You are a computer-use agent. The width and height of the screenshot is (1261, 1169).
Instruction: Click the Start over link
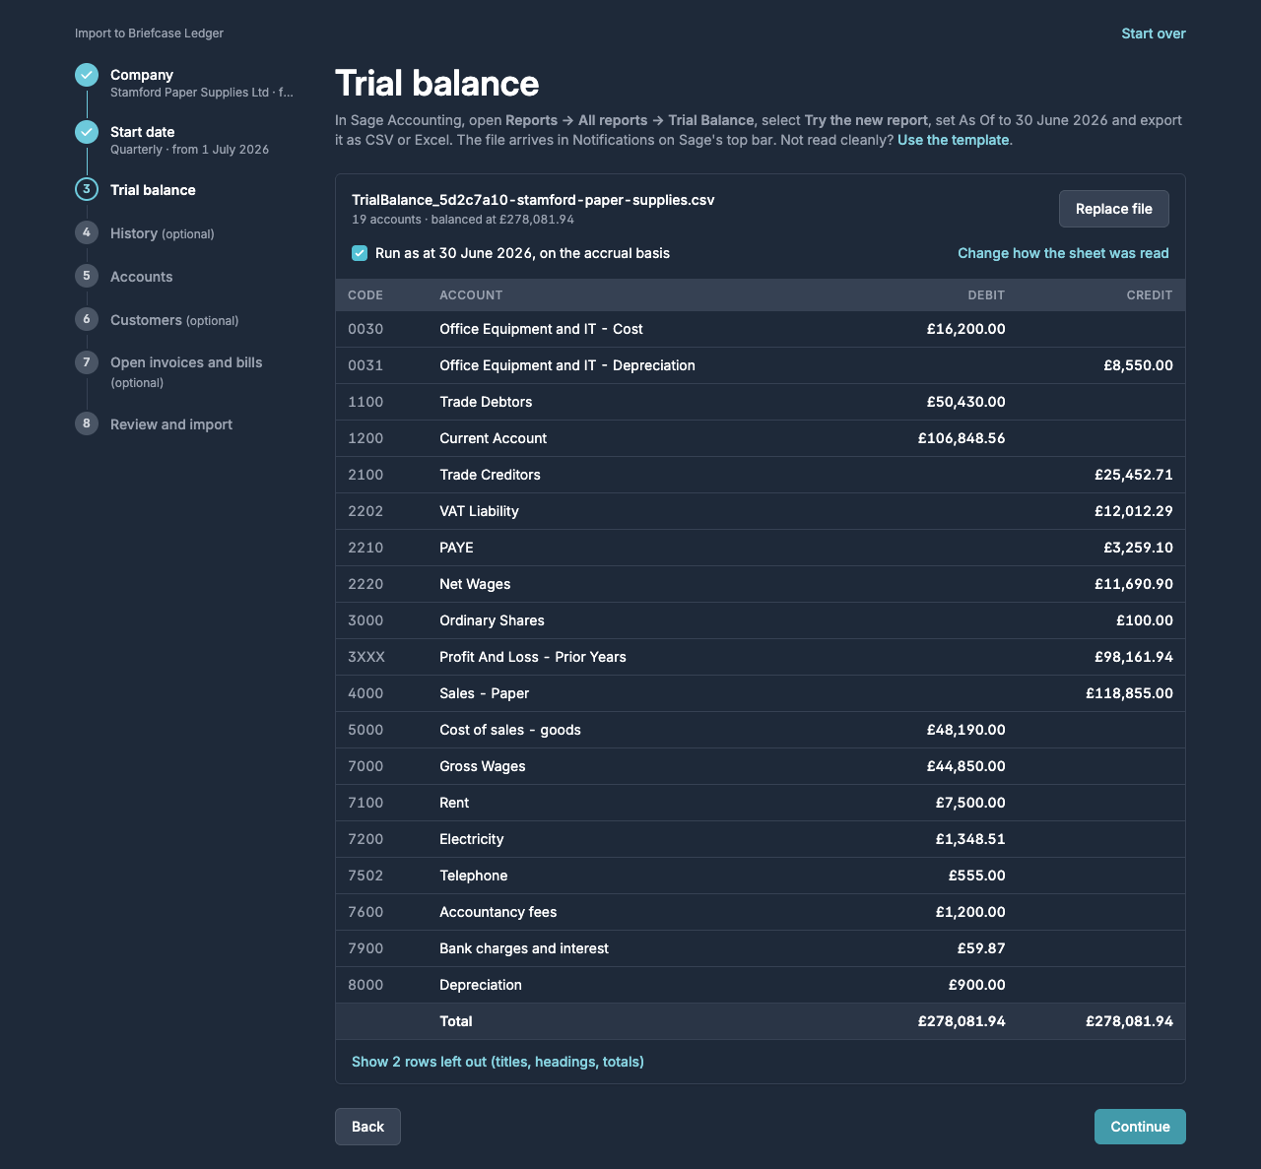1154,33
